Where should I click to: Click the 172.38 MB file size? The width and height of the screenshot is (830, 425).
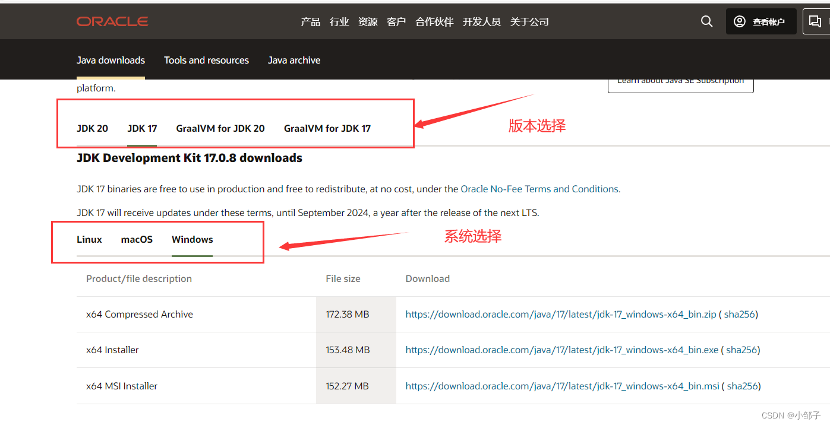(348, 314)
